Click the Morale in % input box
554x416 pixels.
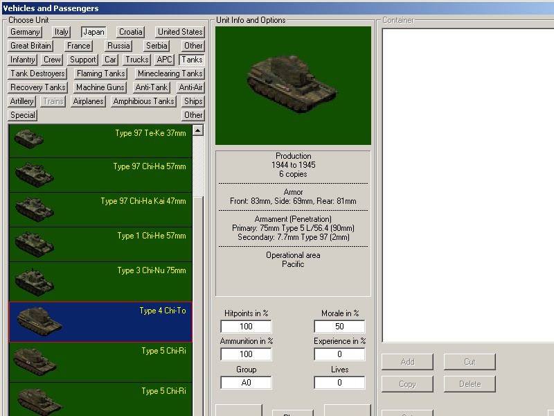pyautogui.click(x=339, y=327)
